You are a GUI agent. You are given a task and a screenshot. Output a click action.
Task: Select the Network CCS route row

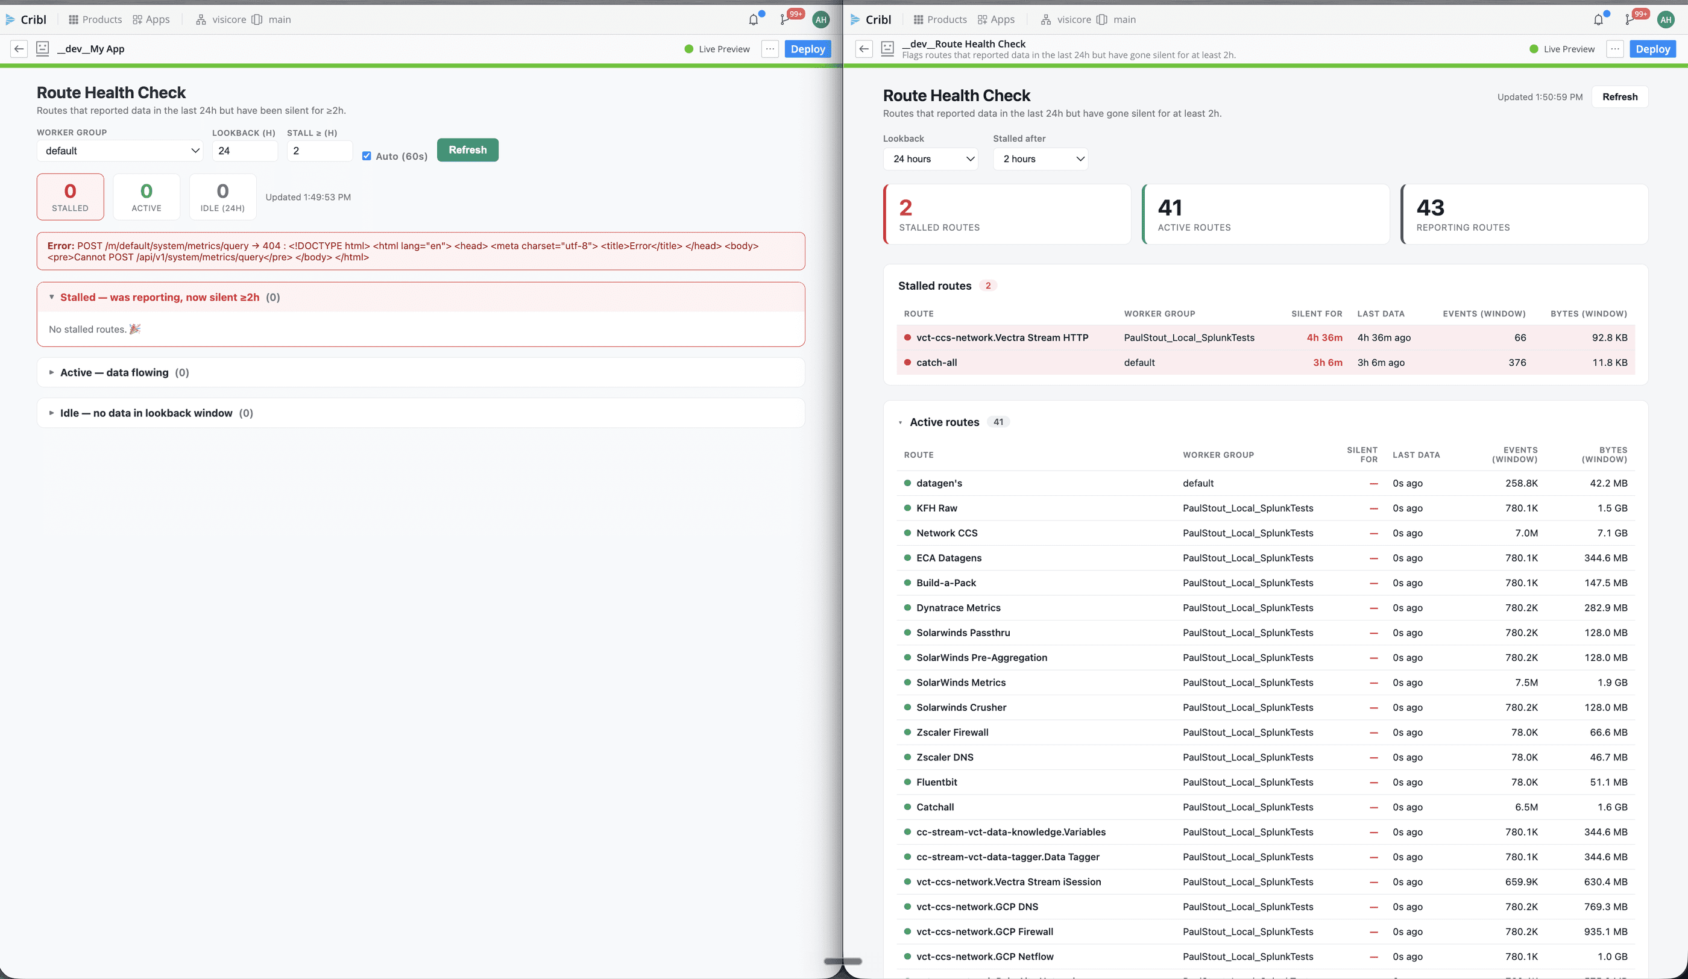click(x=1265, y=533)
